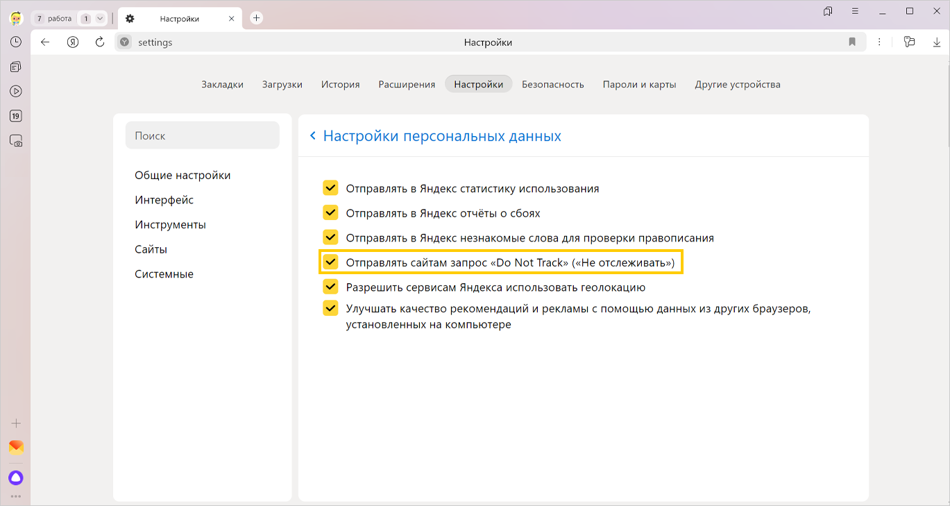Toggle sending unknown words for spell check

click(330, 237)
